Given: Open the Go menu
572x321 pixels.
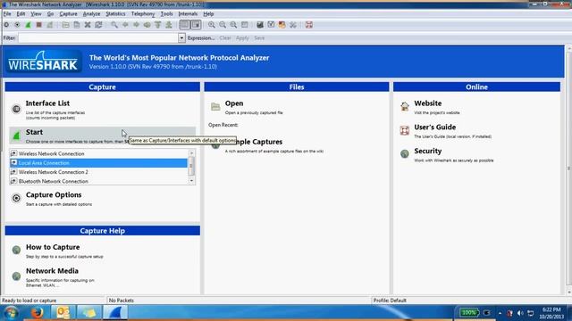Looking at the screenshot, I should coord(50,14).
